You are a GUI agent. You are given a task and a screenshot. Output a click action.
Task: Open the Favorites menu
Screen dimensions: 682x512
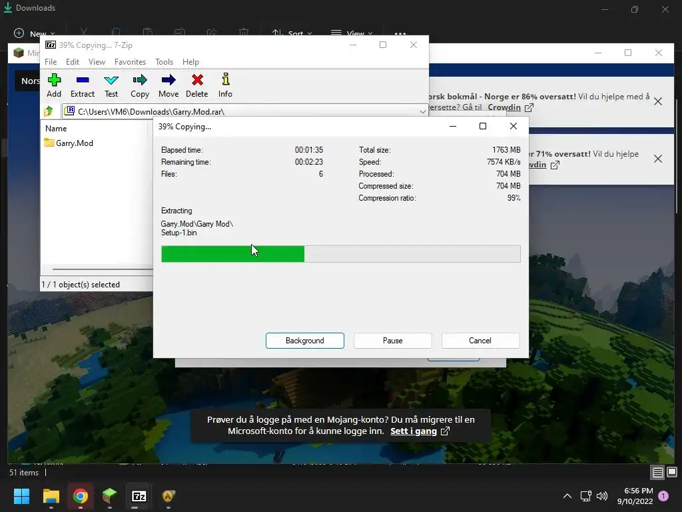pos(130,62)
